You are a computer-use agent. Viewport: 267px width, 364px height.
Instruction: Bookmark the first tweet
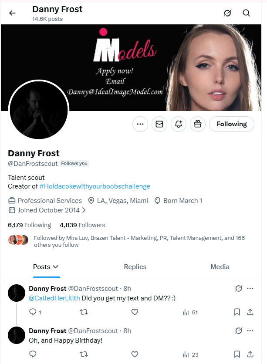pos(237,312)
